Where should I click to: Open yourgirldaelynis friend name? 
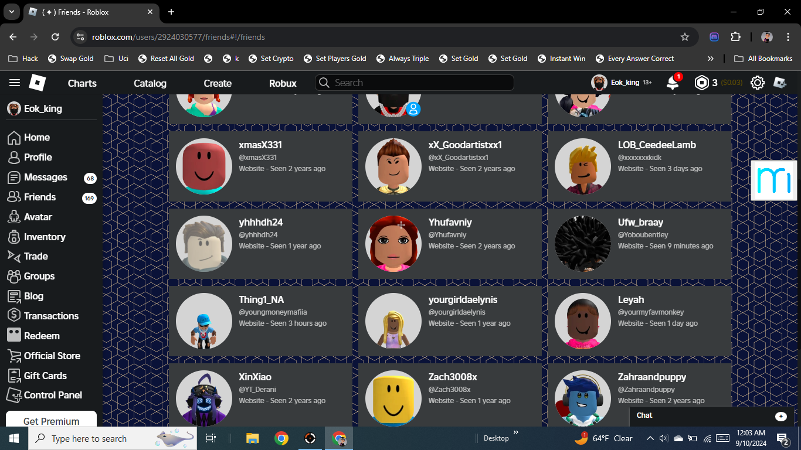463,299
